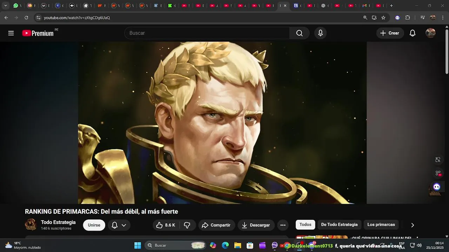Switch to the Gmail tab
Viewport: 449px width, 252px height.
point(365,6)
